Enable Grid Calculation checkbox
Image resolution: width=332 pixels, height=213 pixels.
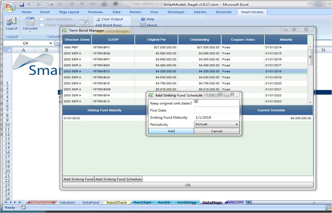(x=42, y=19)
